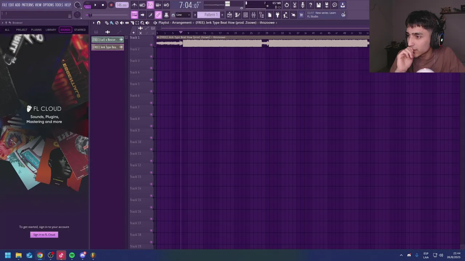This screenshot has width=465, height=261.
Task: Toggle playlist magnet snap icon
Action: coord(98,22)
